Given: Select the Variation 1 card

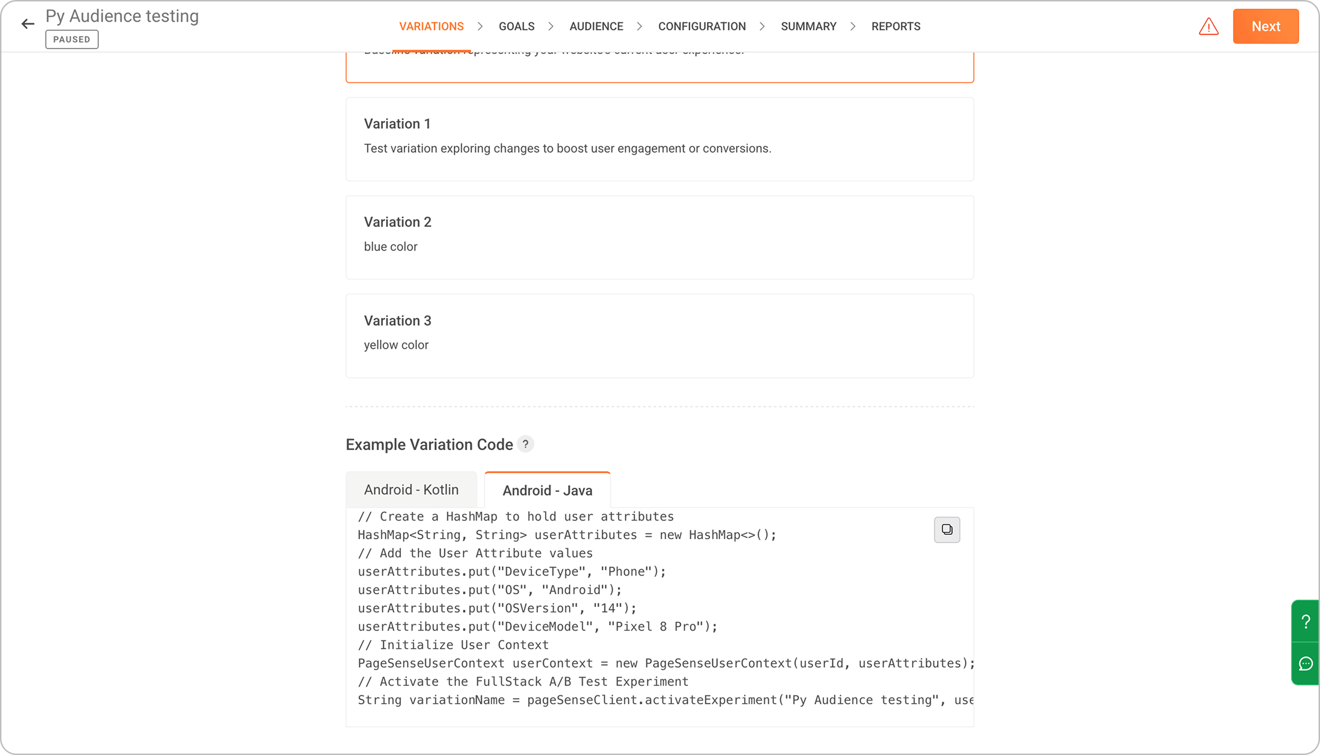Looking at the screenshot, I should click(x=659, y=139).
